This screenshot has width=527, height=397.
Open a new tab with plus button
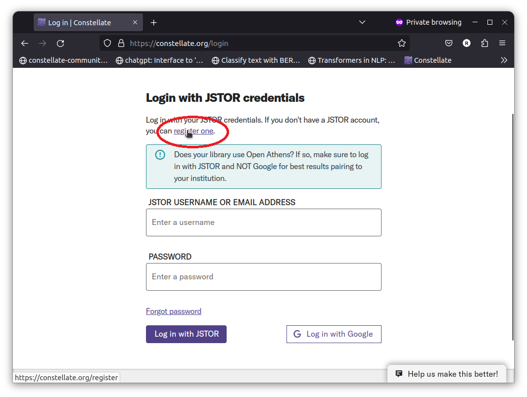pyautogui.click(x=153, y=23)
